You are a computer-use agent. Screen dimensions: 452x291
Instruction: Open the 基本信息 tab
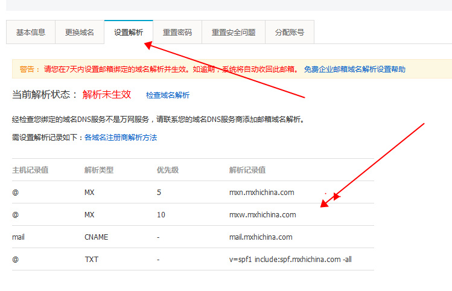(x=31, y=33)
